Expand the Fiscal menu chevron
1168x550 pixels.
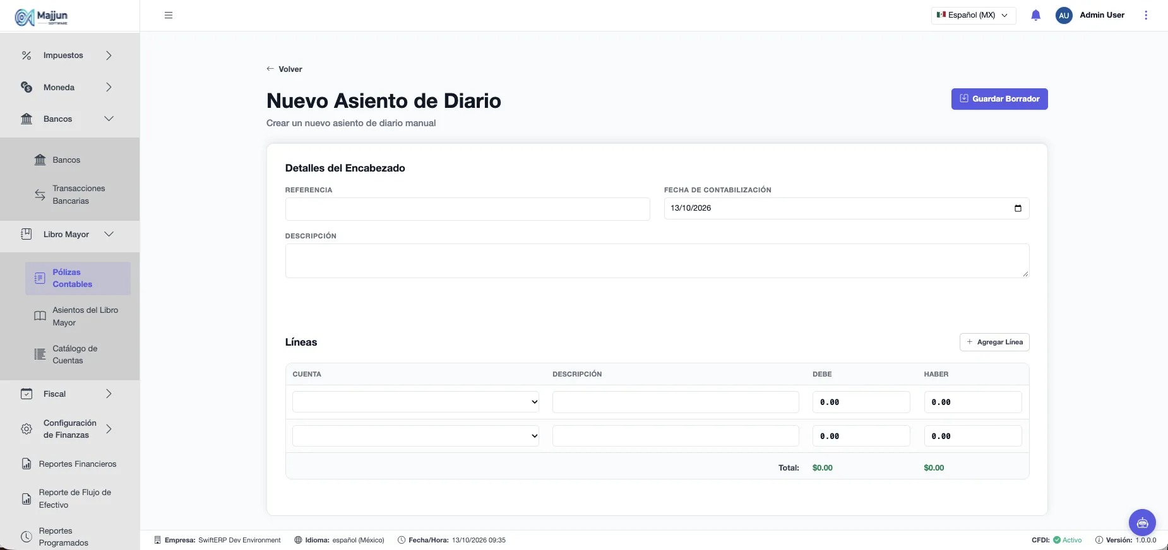click(109, 394)
